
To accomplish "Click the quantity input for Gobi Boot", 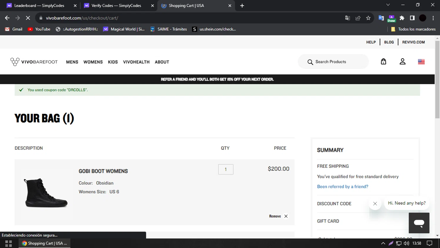I will coord(226,169).
